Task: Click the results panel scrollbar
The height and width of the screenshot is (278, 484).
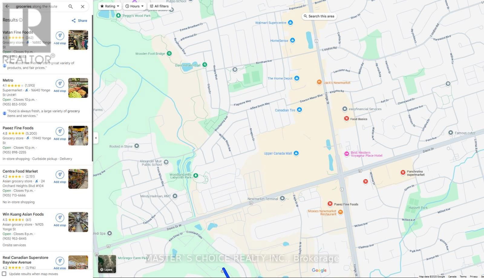Action: tap(92, 88)
